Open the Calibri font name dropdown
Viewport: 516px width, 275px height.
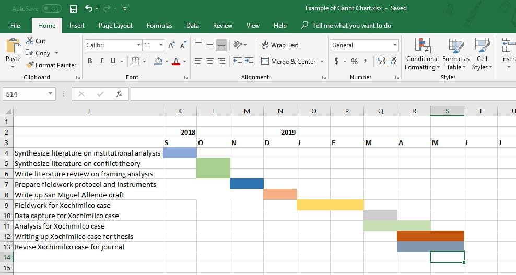[138, 45]
